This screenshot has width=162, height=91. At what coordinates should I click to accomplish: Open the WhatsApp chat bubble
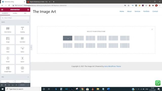158,83
